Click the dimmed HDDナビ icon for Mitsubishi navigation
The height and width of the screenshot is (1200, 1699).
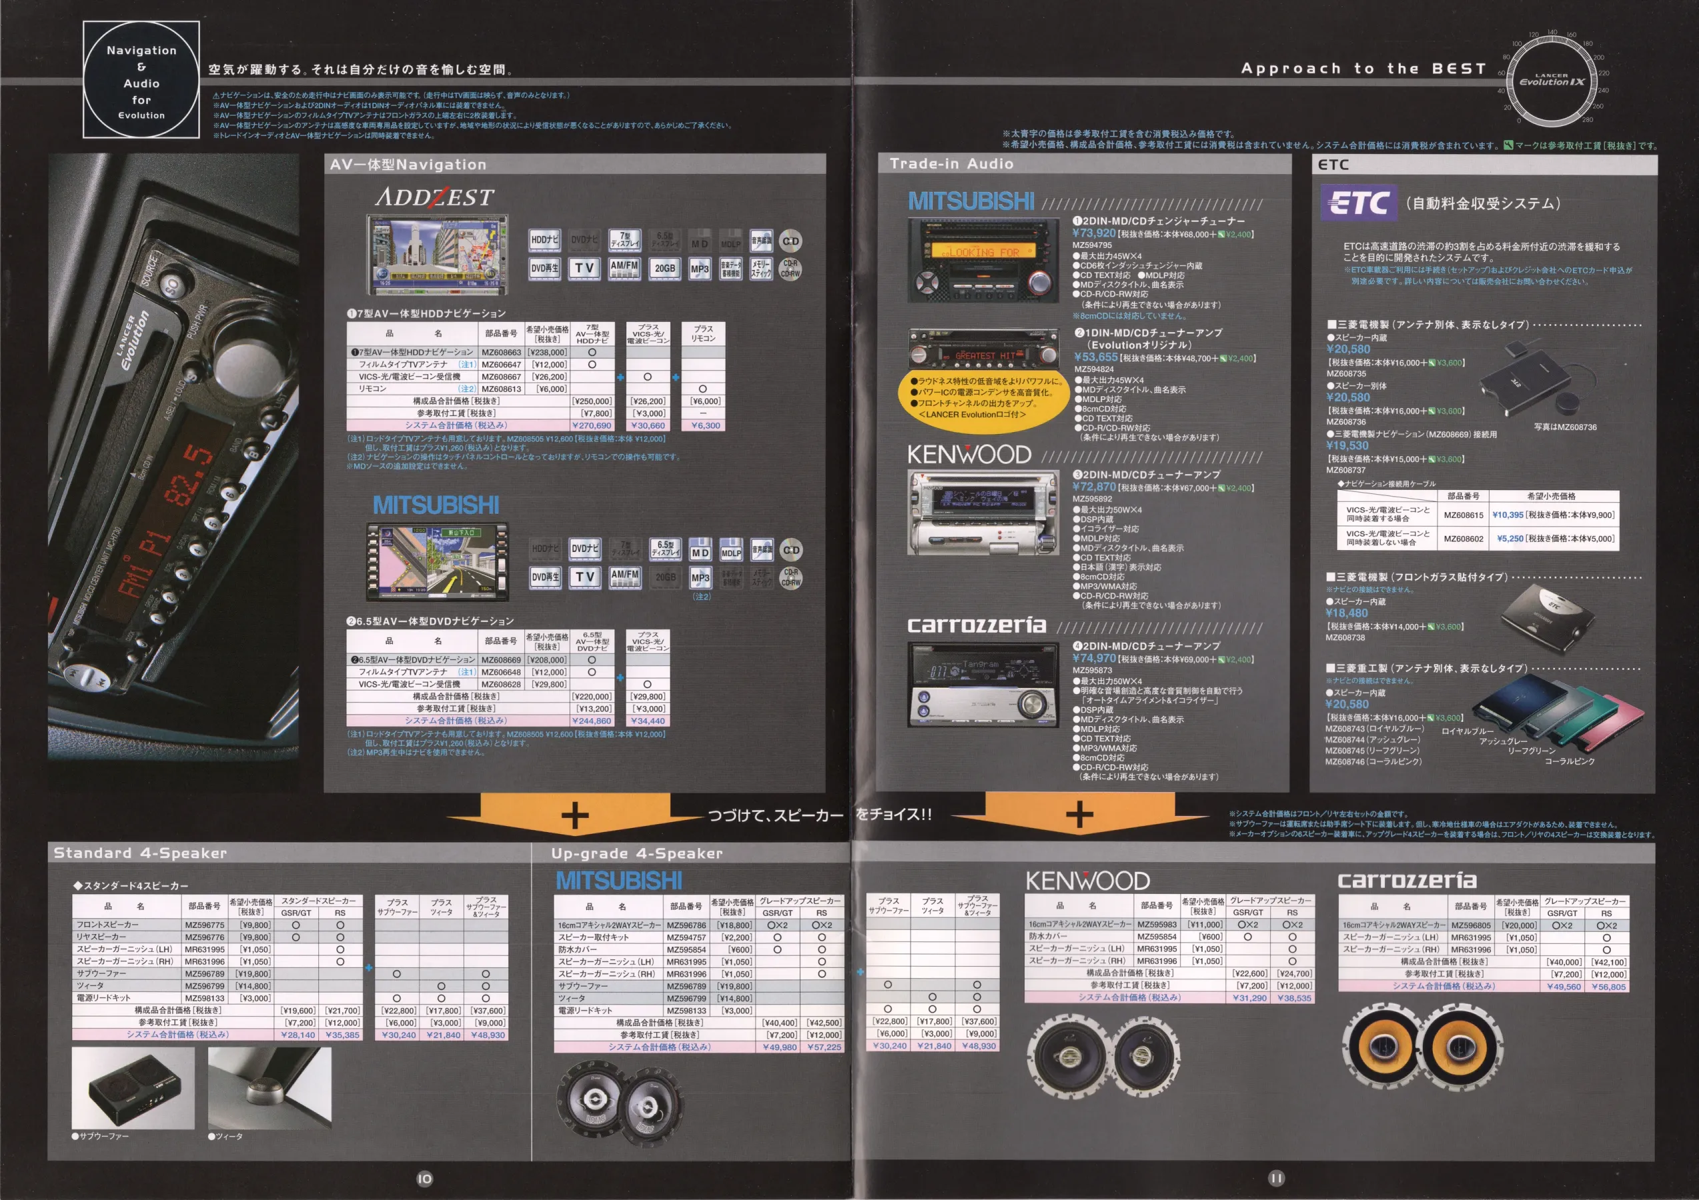click(x=544, y=549)
